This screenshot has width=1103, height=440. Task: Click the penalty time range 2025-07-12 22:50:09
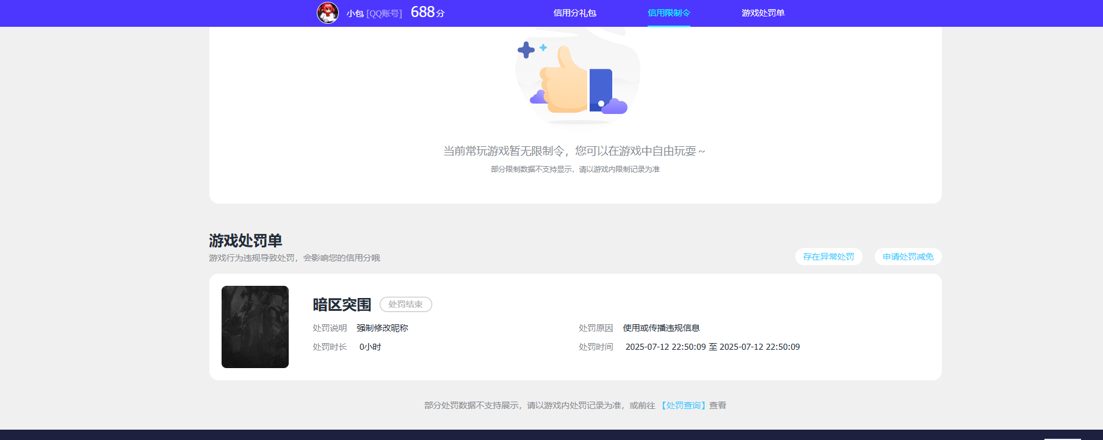(x=712, y=347)
